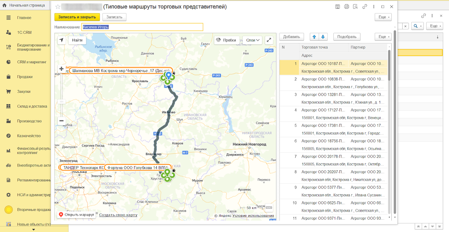
Task: Select row 1 Агроторг ООО 10187
Action: (x=333, y=67)
